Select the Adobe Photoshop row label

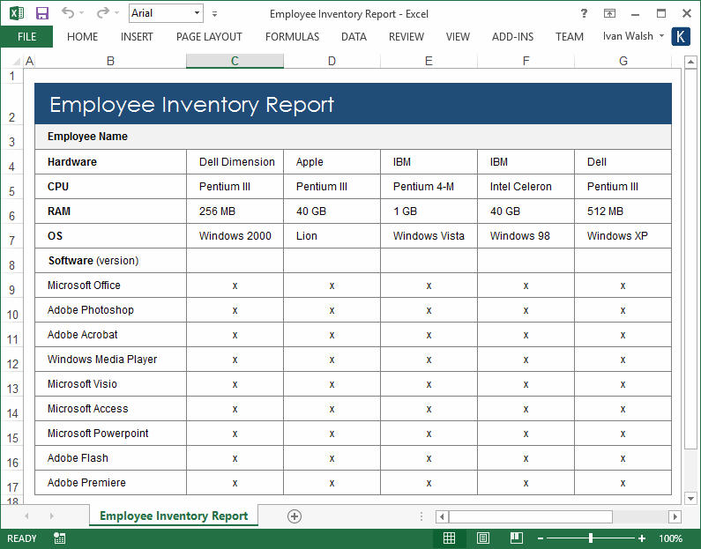click(x=110, y=310)
